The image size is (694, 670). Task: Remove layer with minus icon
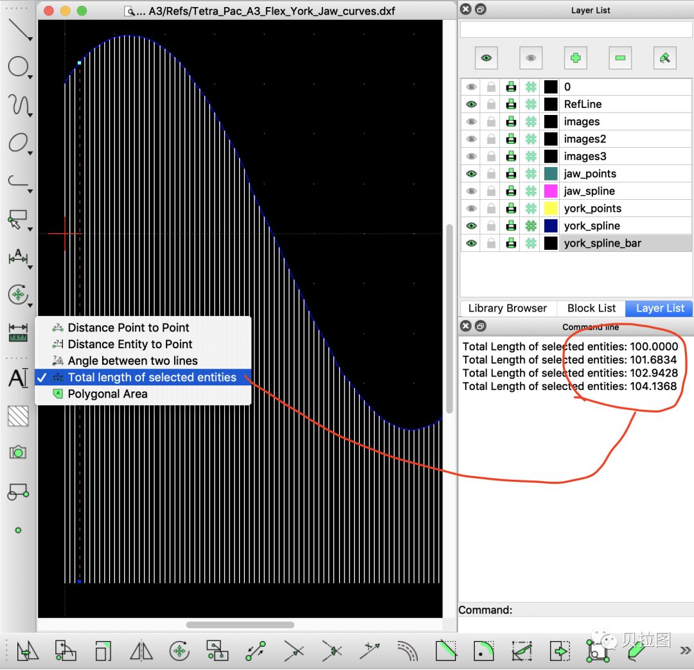point(620,58)
